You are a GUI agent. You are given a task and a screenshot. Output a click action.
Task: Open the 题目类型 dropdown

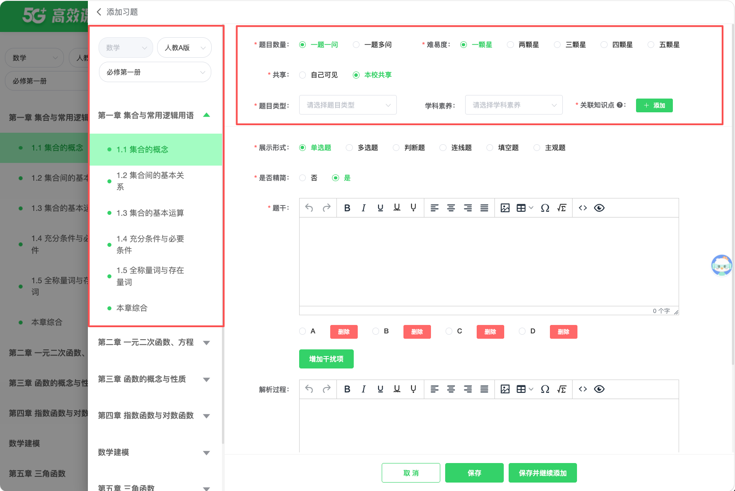pos(348,105)
